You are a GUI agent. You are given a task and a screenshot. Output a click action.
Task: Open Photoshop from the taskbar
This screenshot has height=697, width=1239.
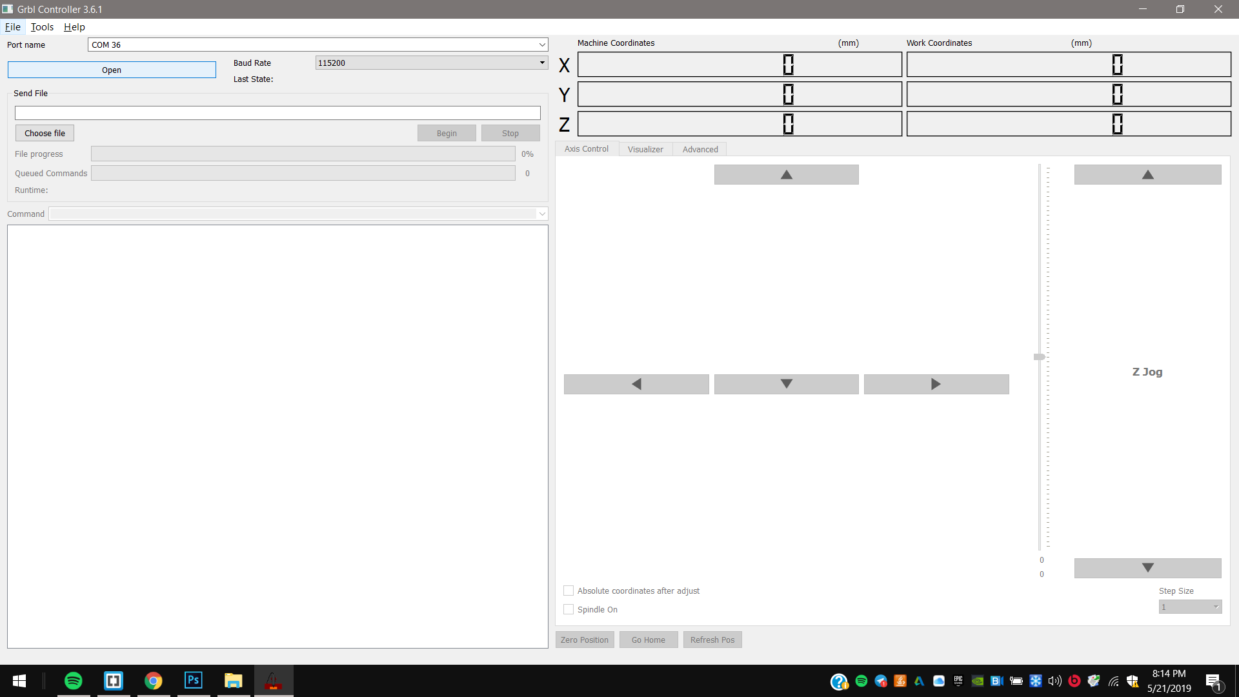pos(193,681)
